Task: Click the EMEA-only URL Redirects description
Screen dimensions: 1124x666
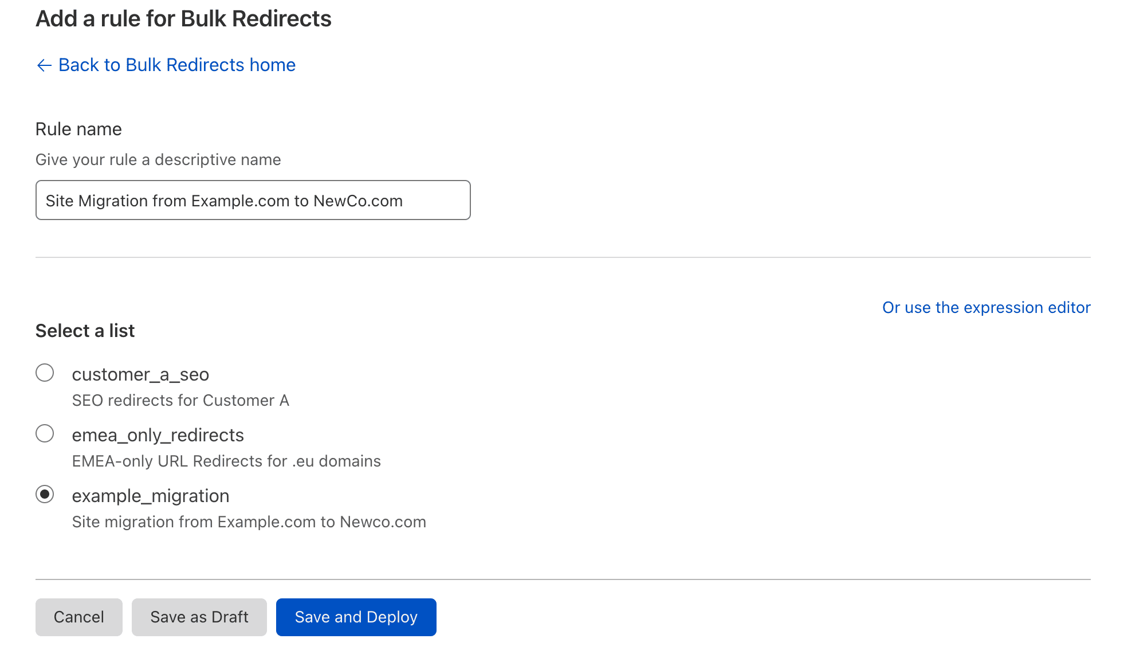Action: pos(226,461)
